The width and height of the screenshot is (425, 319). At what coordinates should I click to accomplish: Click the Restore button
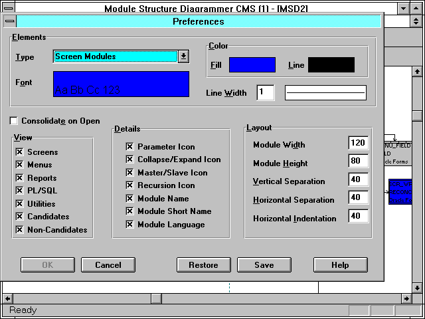tap(203, 265)
